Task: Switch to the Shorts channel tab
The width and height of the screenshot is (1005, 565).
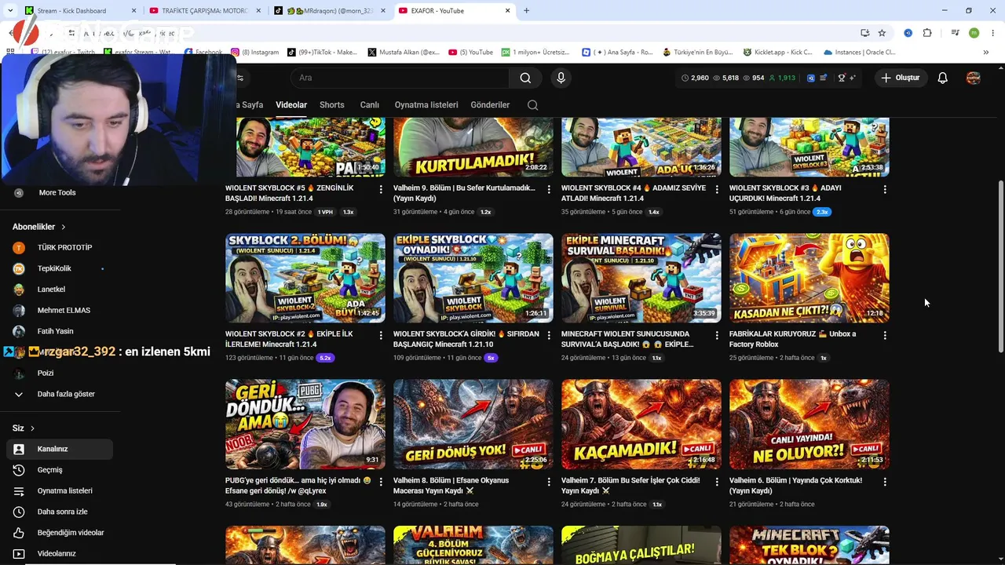Action: point(331,105)
